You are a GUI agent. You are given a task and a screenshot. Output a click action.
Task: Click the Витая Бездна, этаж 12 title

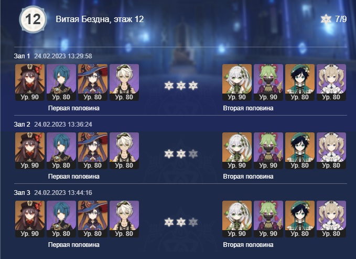click(100, 19)
